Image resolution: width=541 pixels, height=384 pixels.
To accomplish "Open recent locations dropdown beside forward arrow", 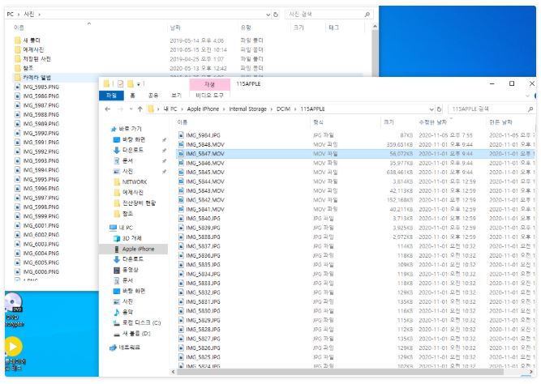I will 131,109.
